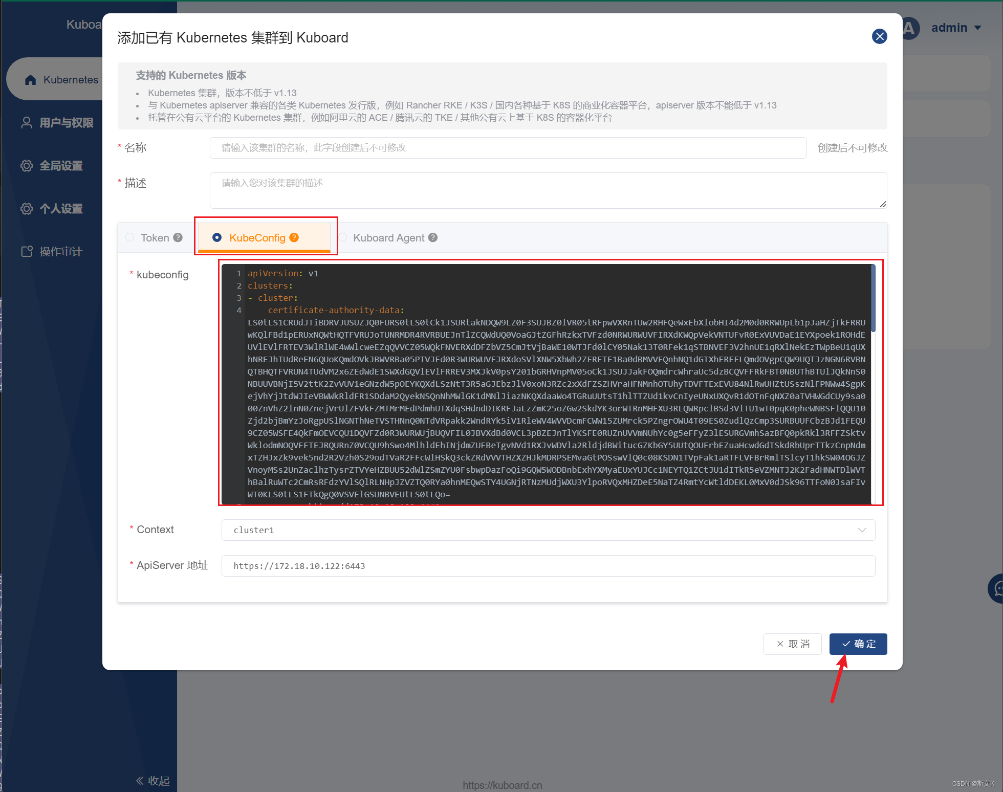Click the 确定 confirm button

(858, 644)
